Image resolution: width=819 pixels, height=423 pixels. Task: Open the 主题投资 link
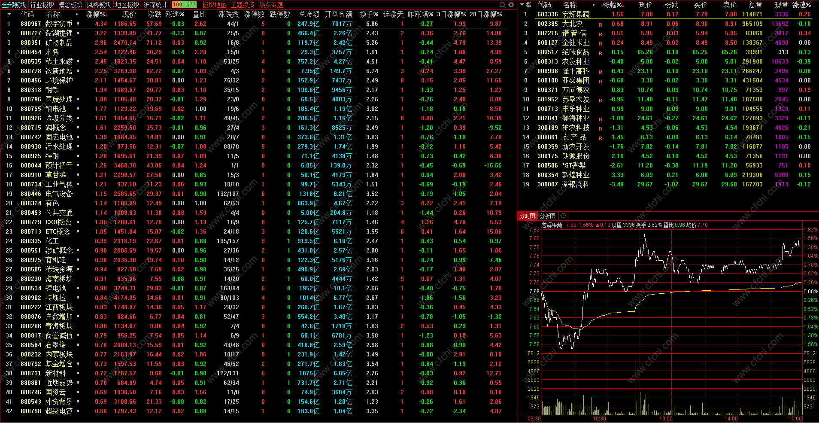point(243,5)
